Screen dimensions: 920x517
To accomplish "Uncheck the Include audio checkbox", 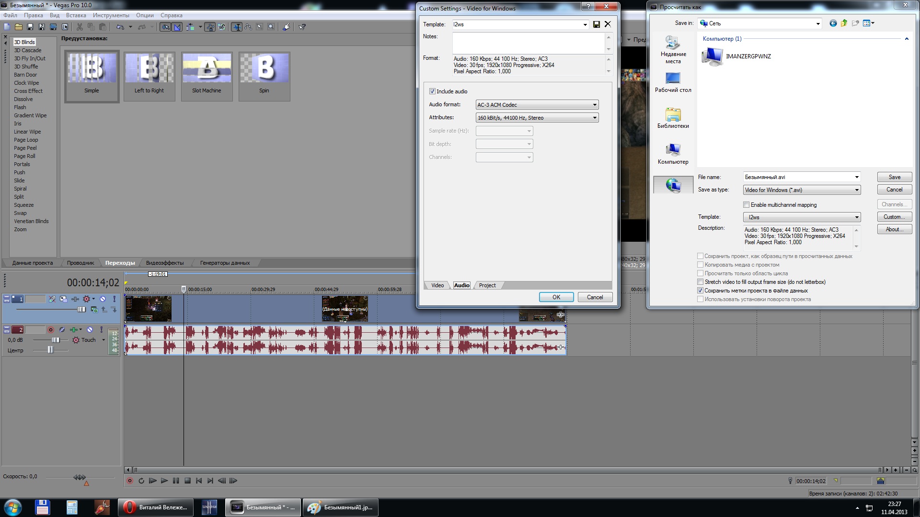I will pyautogui.click(x=432, y=91).
